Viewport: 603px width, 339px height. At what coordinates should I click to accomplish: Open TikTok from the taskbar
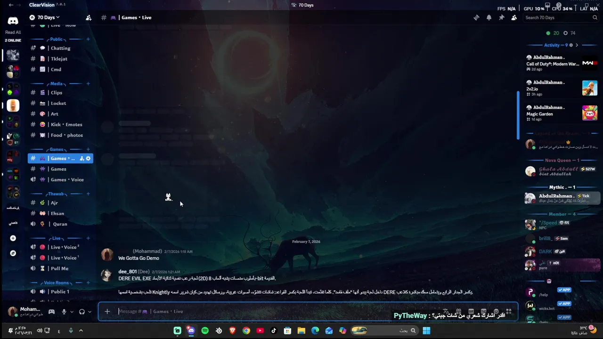274,331
